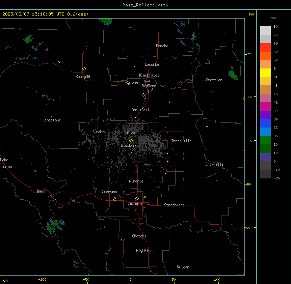Click the Innisfail city label

pyautogui.click(x=140, y=110)
